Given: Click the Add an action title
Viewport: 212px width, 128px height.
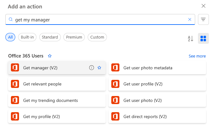Looking at the screenshot, I should coord(25,7).
